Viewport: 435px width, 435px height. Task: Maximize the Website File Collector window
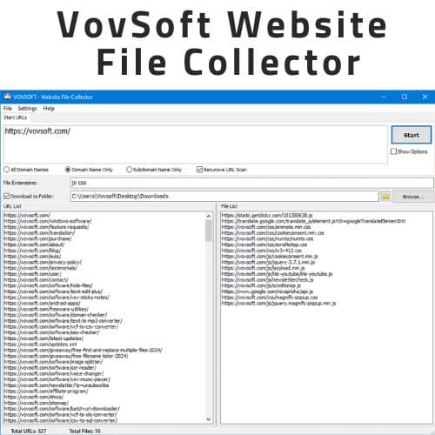405,97
